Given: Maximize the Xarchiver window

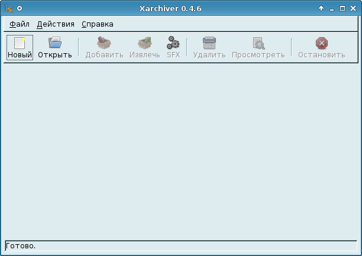Looking at the screenshot, I should point(342,8).
